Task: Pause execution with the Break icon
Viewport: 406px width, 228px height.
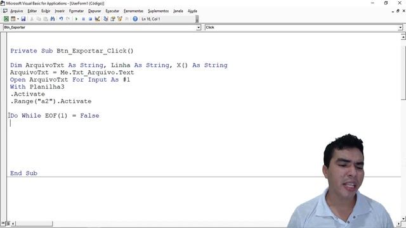Action: [x=83, y=19]
